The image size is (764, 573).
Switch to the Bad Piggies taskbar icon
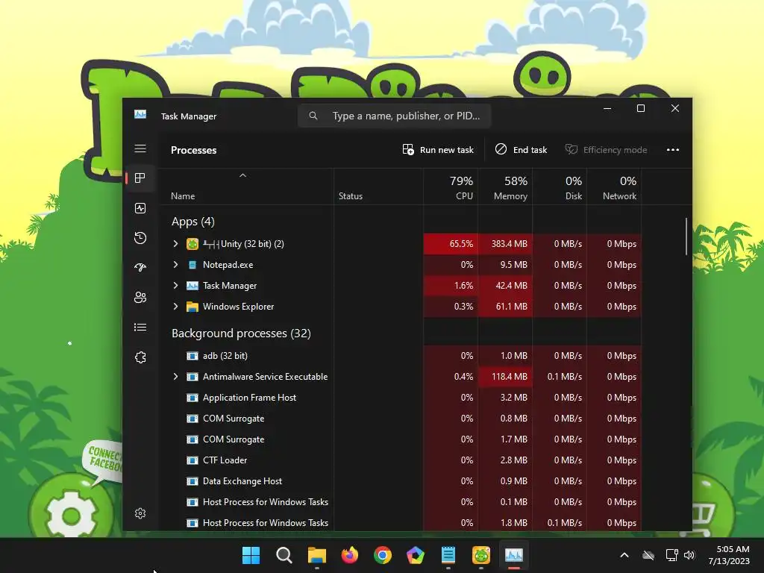481,555
